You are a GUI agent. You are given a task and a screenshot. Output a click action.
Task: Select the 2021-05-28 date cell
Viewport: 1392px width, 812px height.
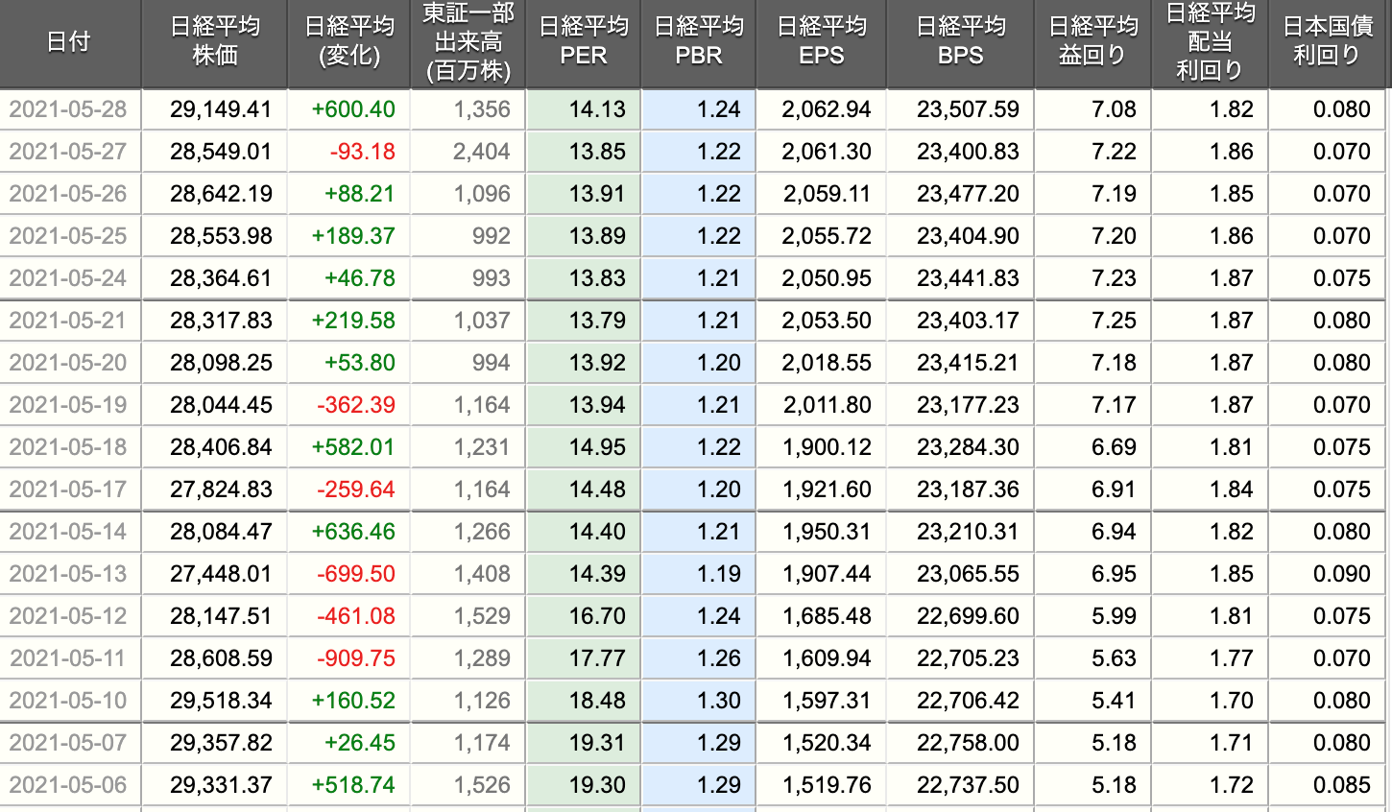click(68, 109)
